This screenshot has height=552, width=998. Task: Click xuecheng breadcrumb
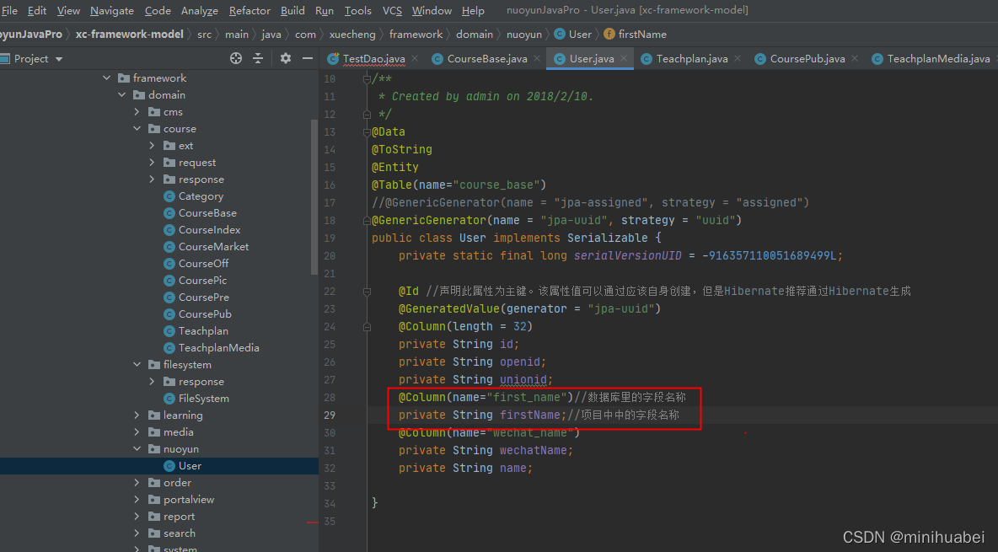(352, 35)
